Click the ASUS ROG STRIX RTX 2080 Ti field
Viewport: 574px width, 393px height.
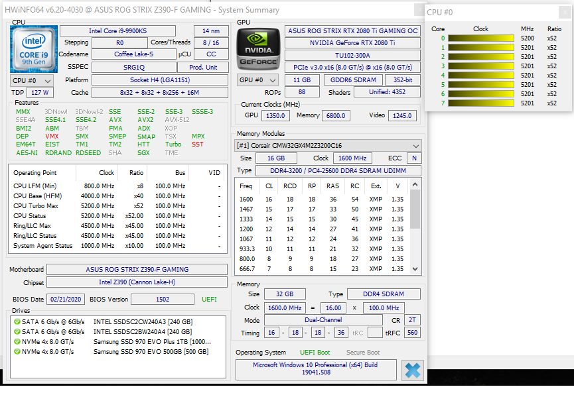pos(352,30)
